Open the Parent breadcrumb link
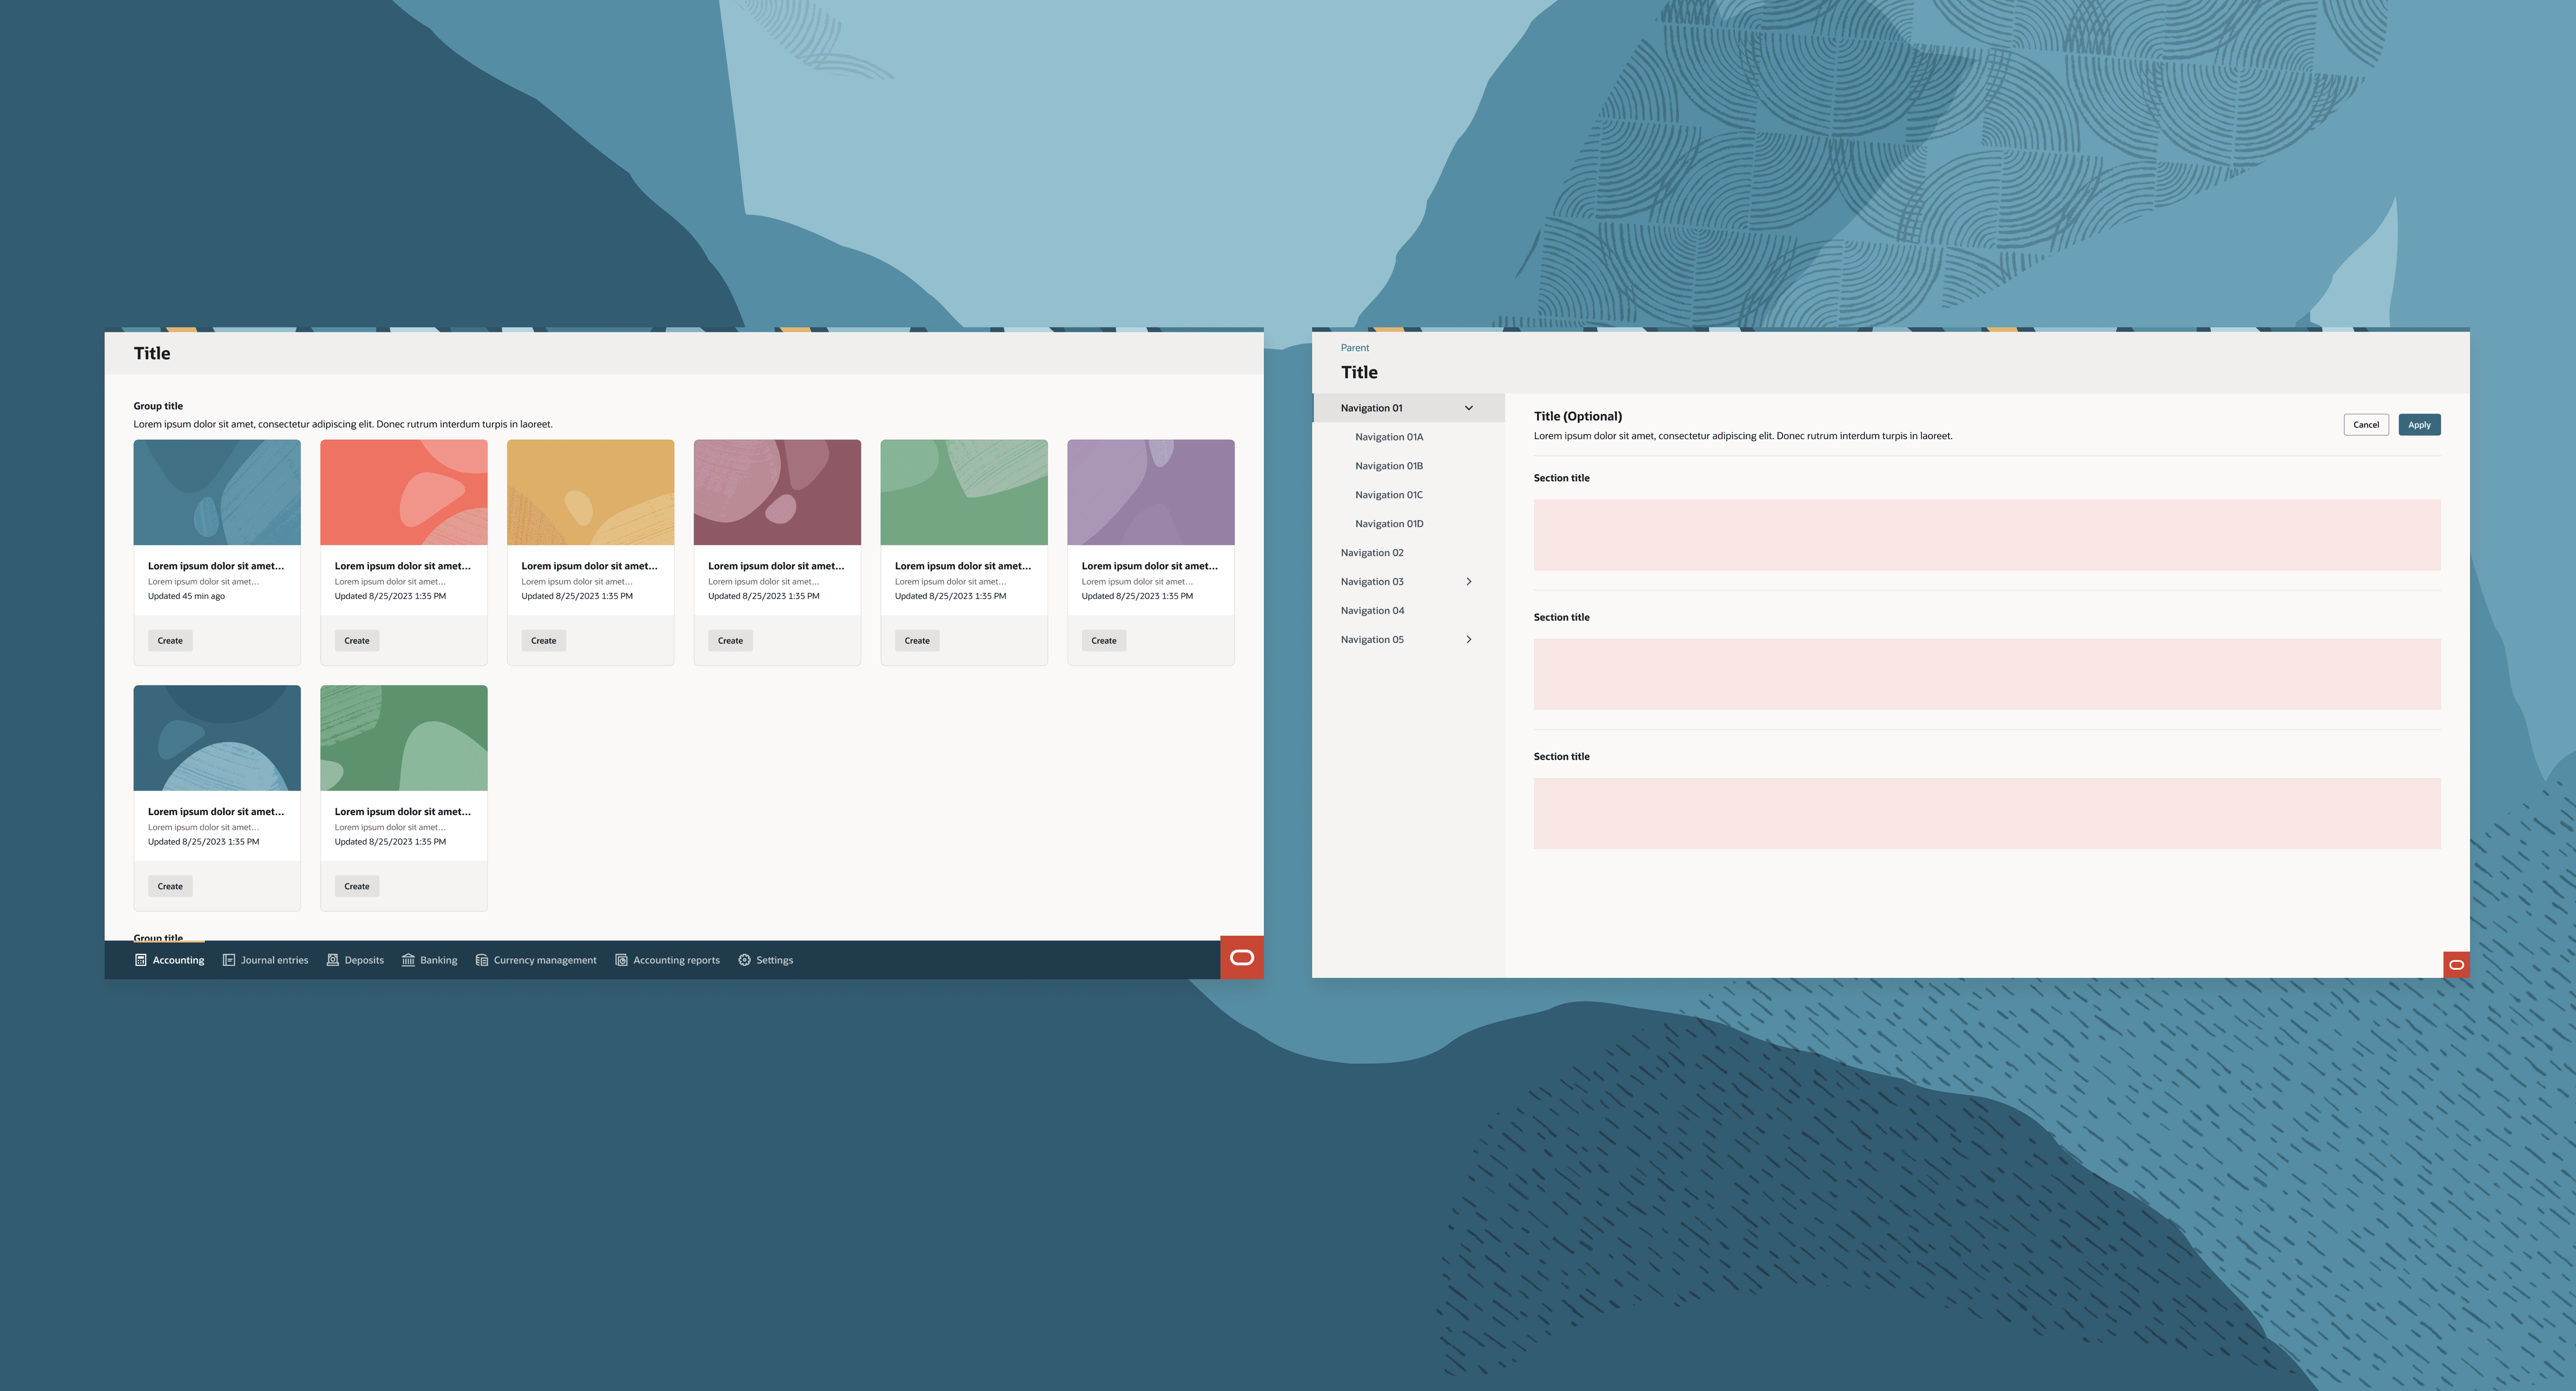This screenshot has height=1391, width=2576. click(1355, 347)
